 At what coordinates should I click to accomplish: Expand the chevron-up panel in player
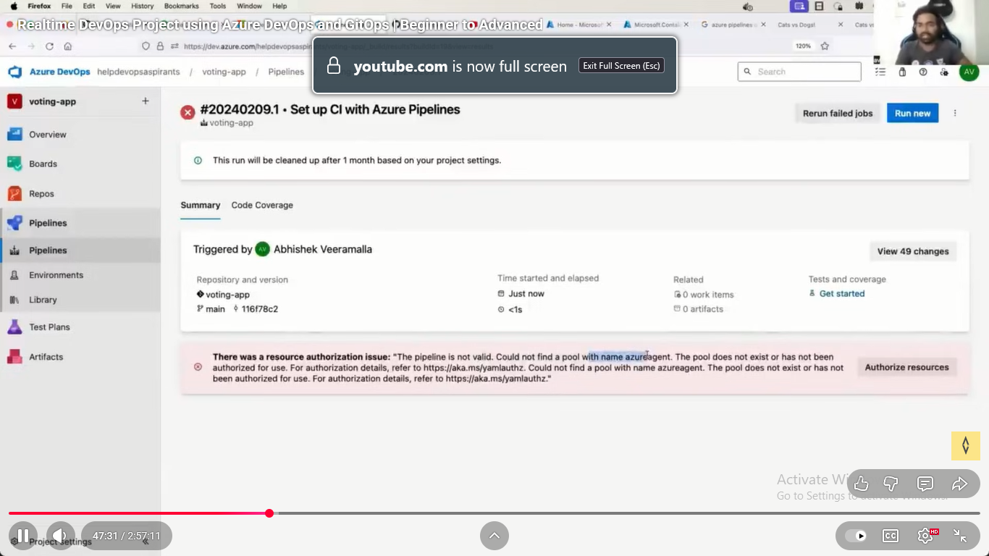(x=494, y=536)
